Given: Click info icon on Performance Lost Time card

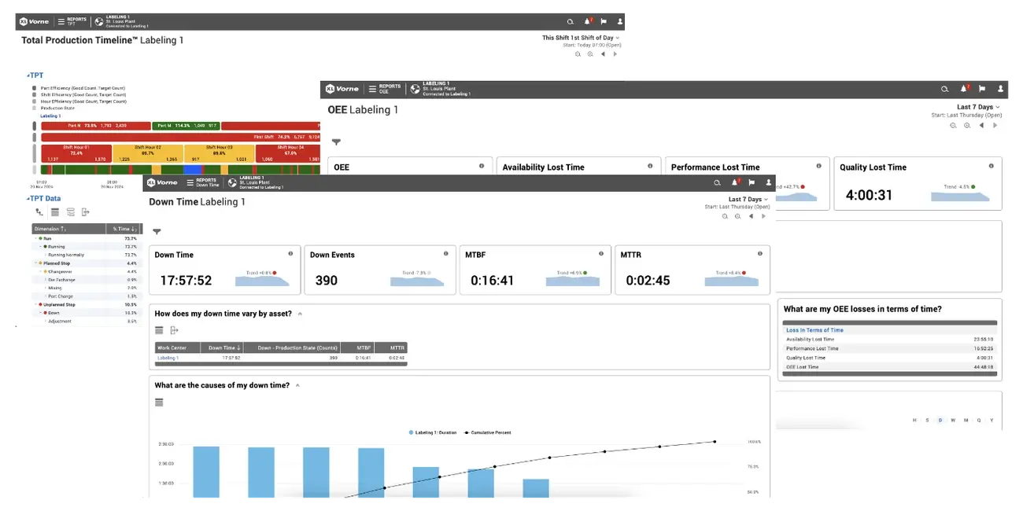Looking at the screenshot, I should tap(818, 166).
